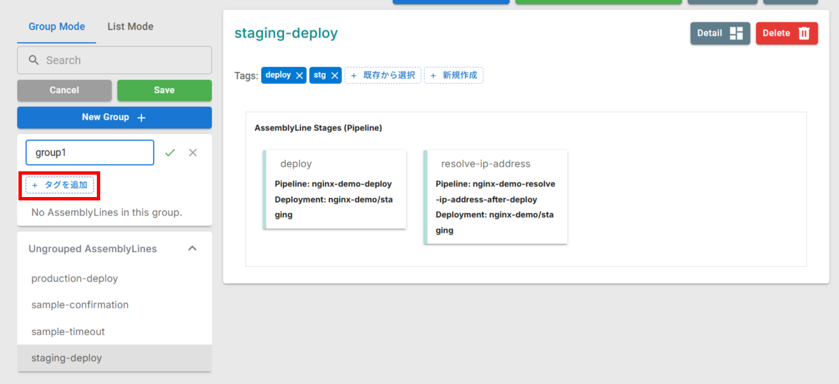The image size is (839, 384).
Task: Open タグを追加 to add a tag
Action: pos(59,185)
